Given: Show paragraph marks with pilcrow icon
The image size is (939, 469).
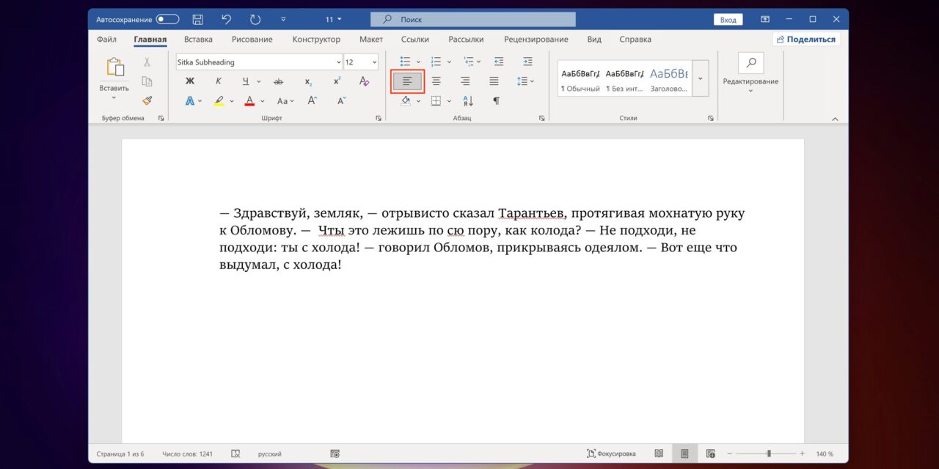Looking at the screenshot, I should pyautogui.click(x=496, y=101).
